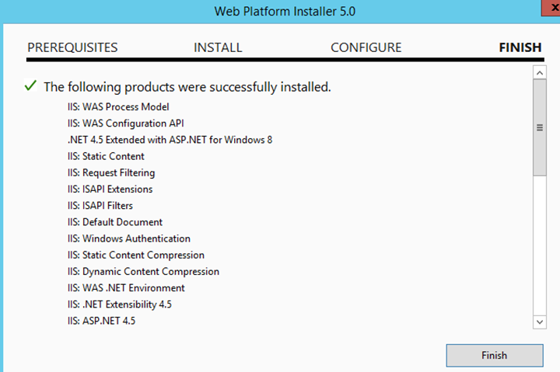The image size is (560, 372).
Task: Select the 'IIS: WAS Process Model' entry
Action: tap(118, 107)
